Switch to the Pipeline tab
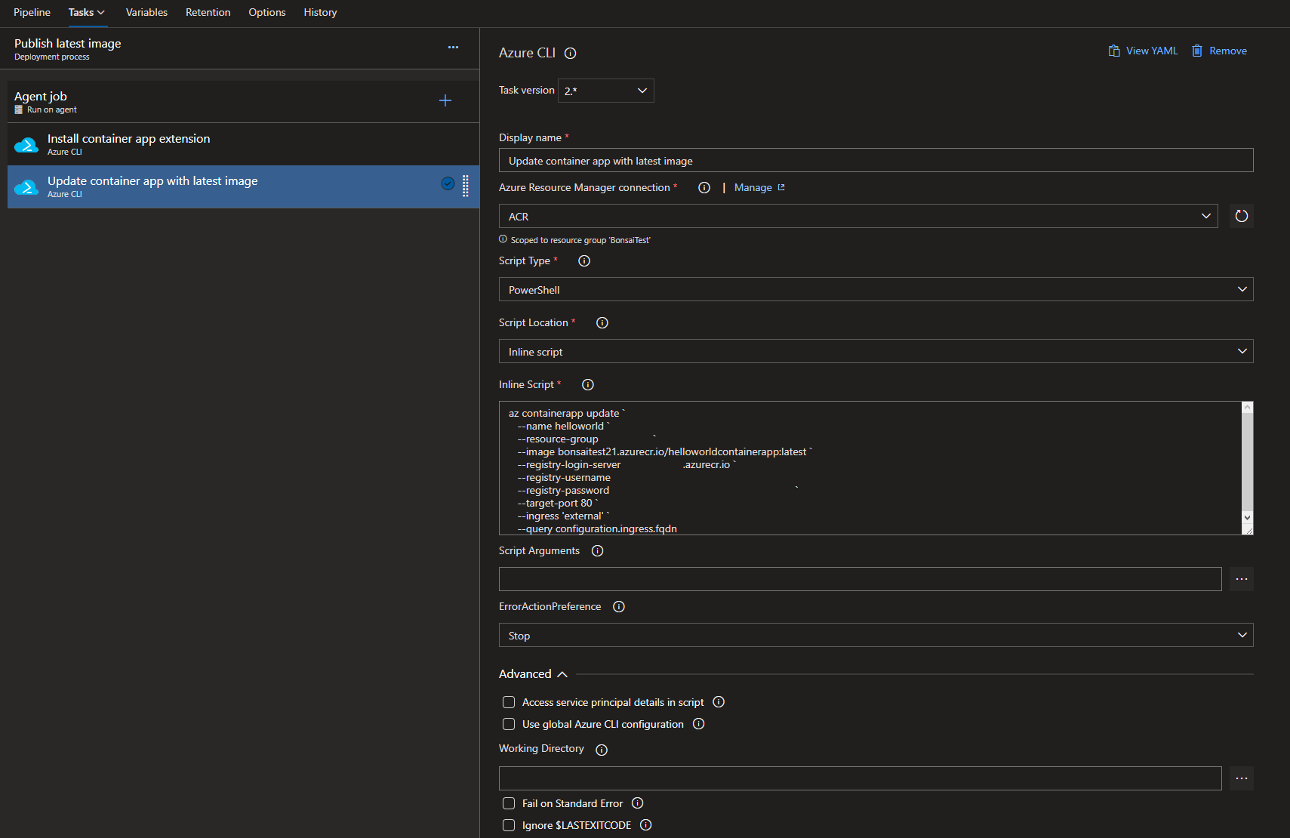This screenshot has height=838, width=1290. pos(32,12)
